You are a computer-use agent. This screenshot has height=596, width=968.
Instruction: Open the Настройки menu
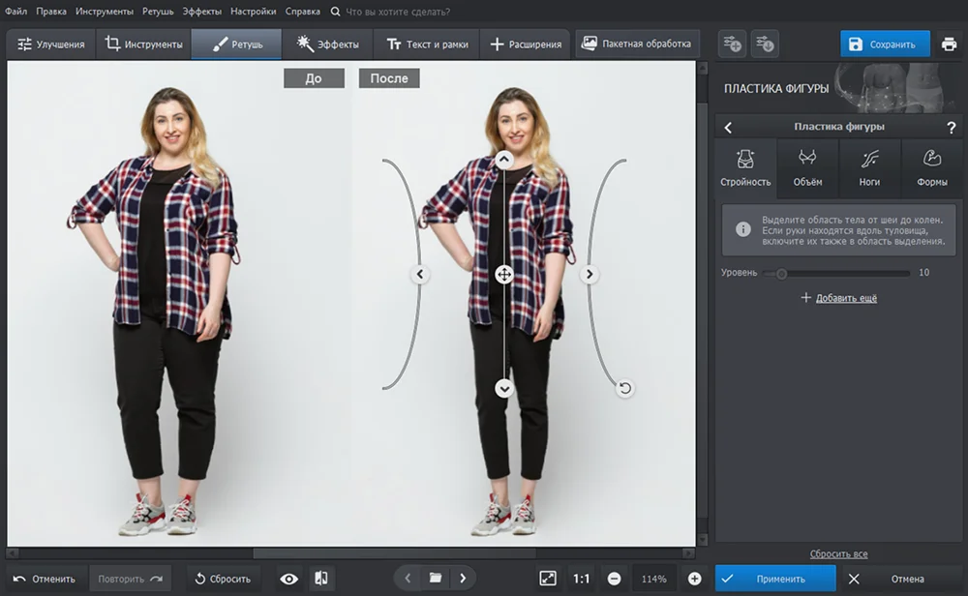tap(253, 11)
